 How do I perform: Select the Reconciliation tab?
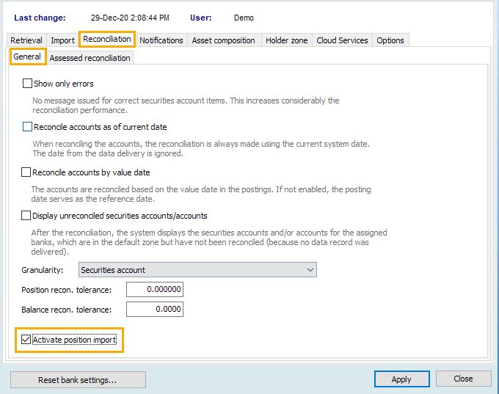107,39
